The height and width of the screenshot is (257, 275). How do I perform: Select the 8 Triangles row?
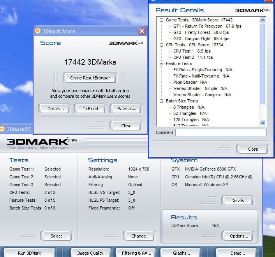(x=189, y=107)
